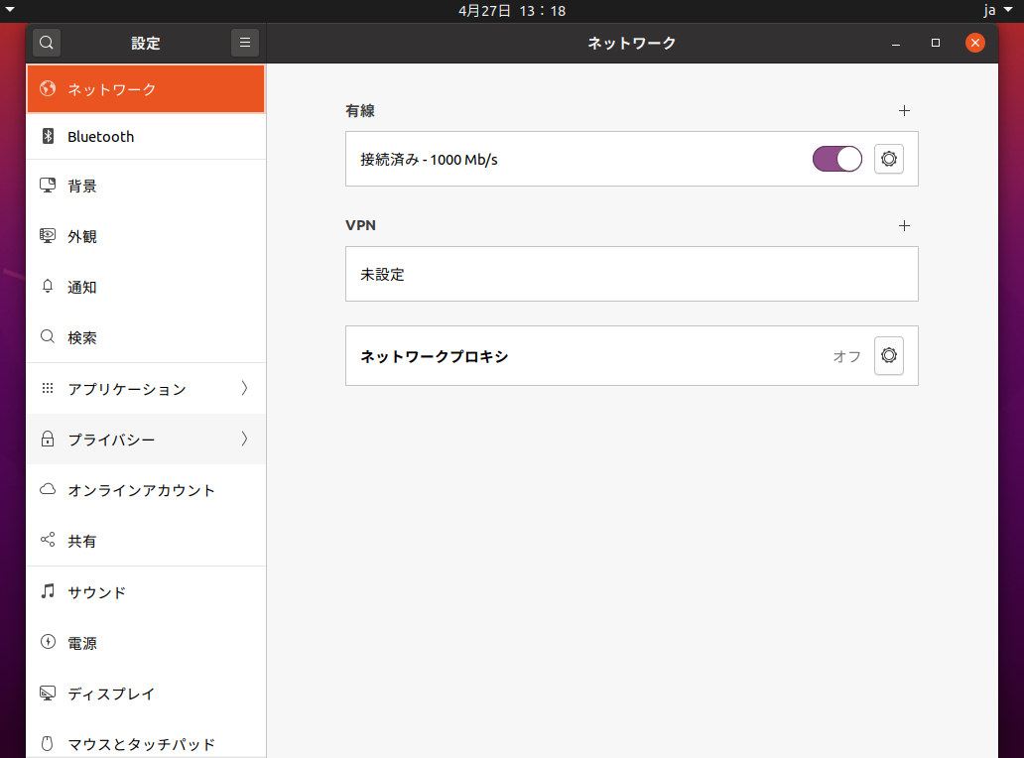Select ネットワーク in the sidebar
The width and height of the screenshot is (1024, 758).
coord(146,88)
